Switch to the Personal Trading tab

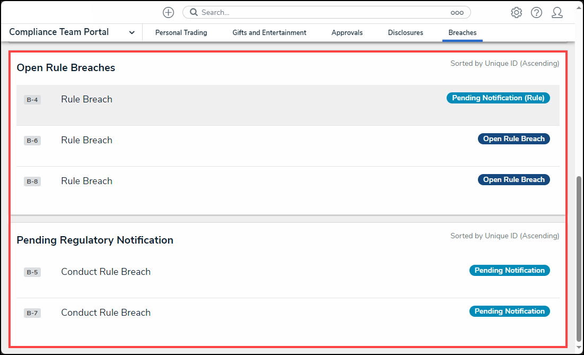click(181, 33)
